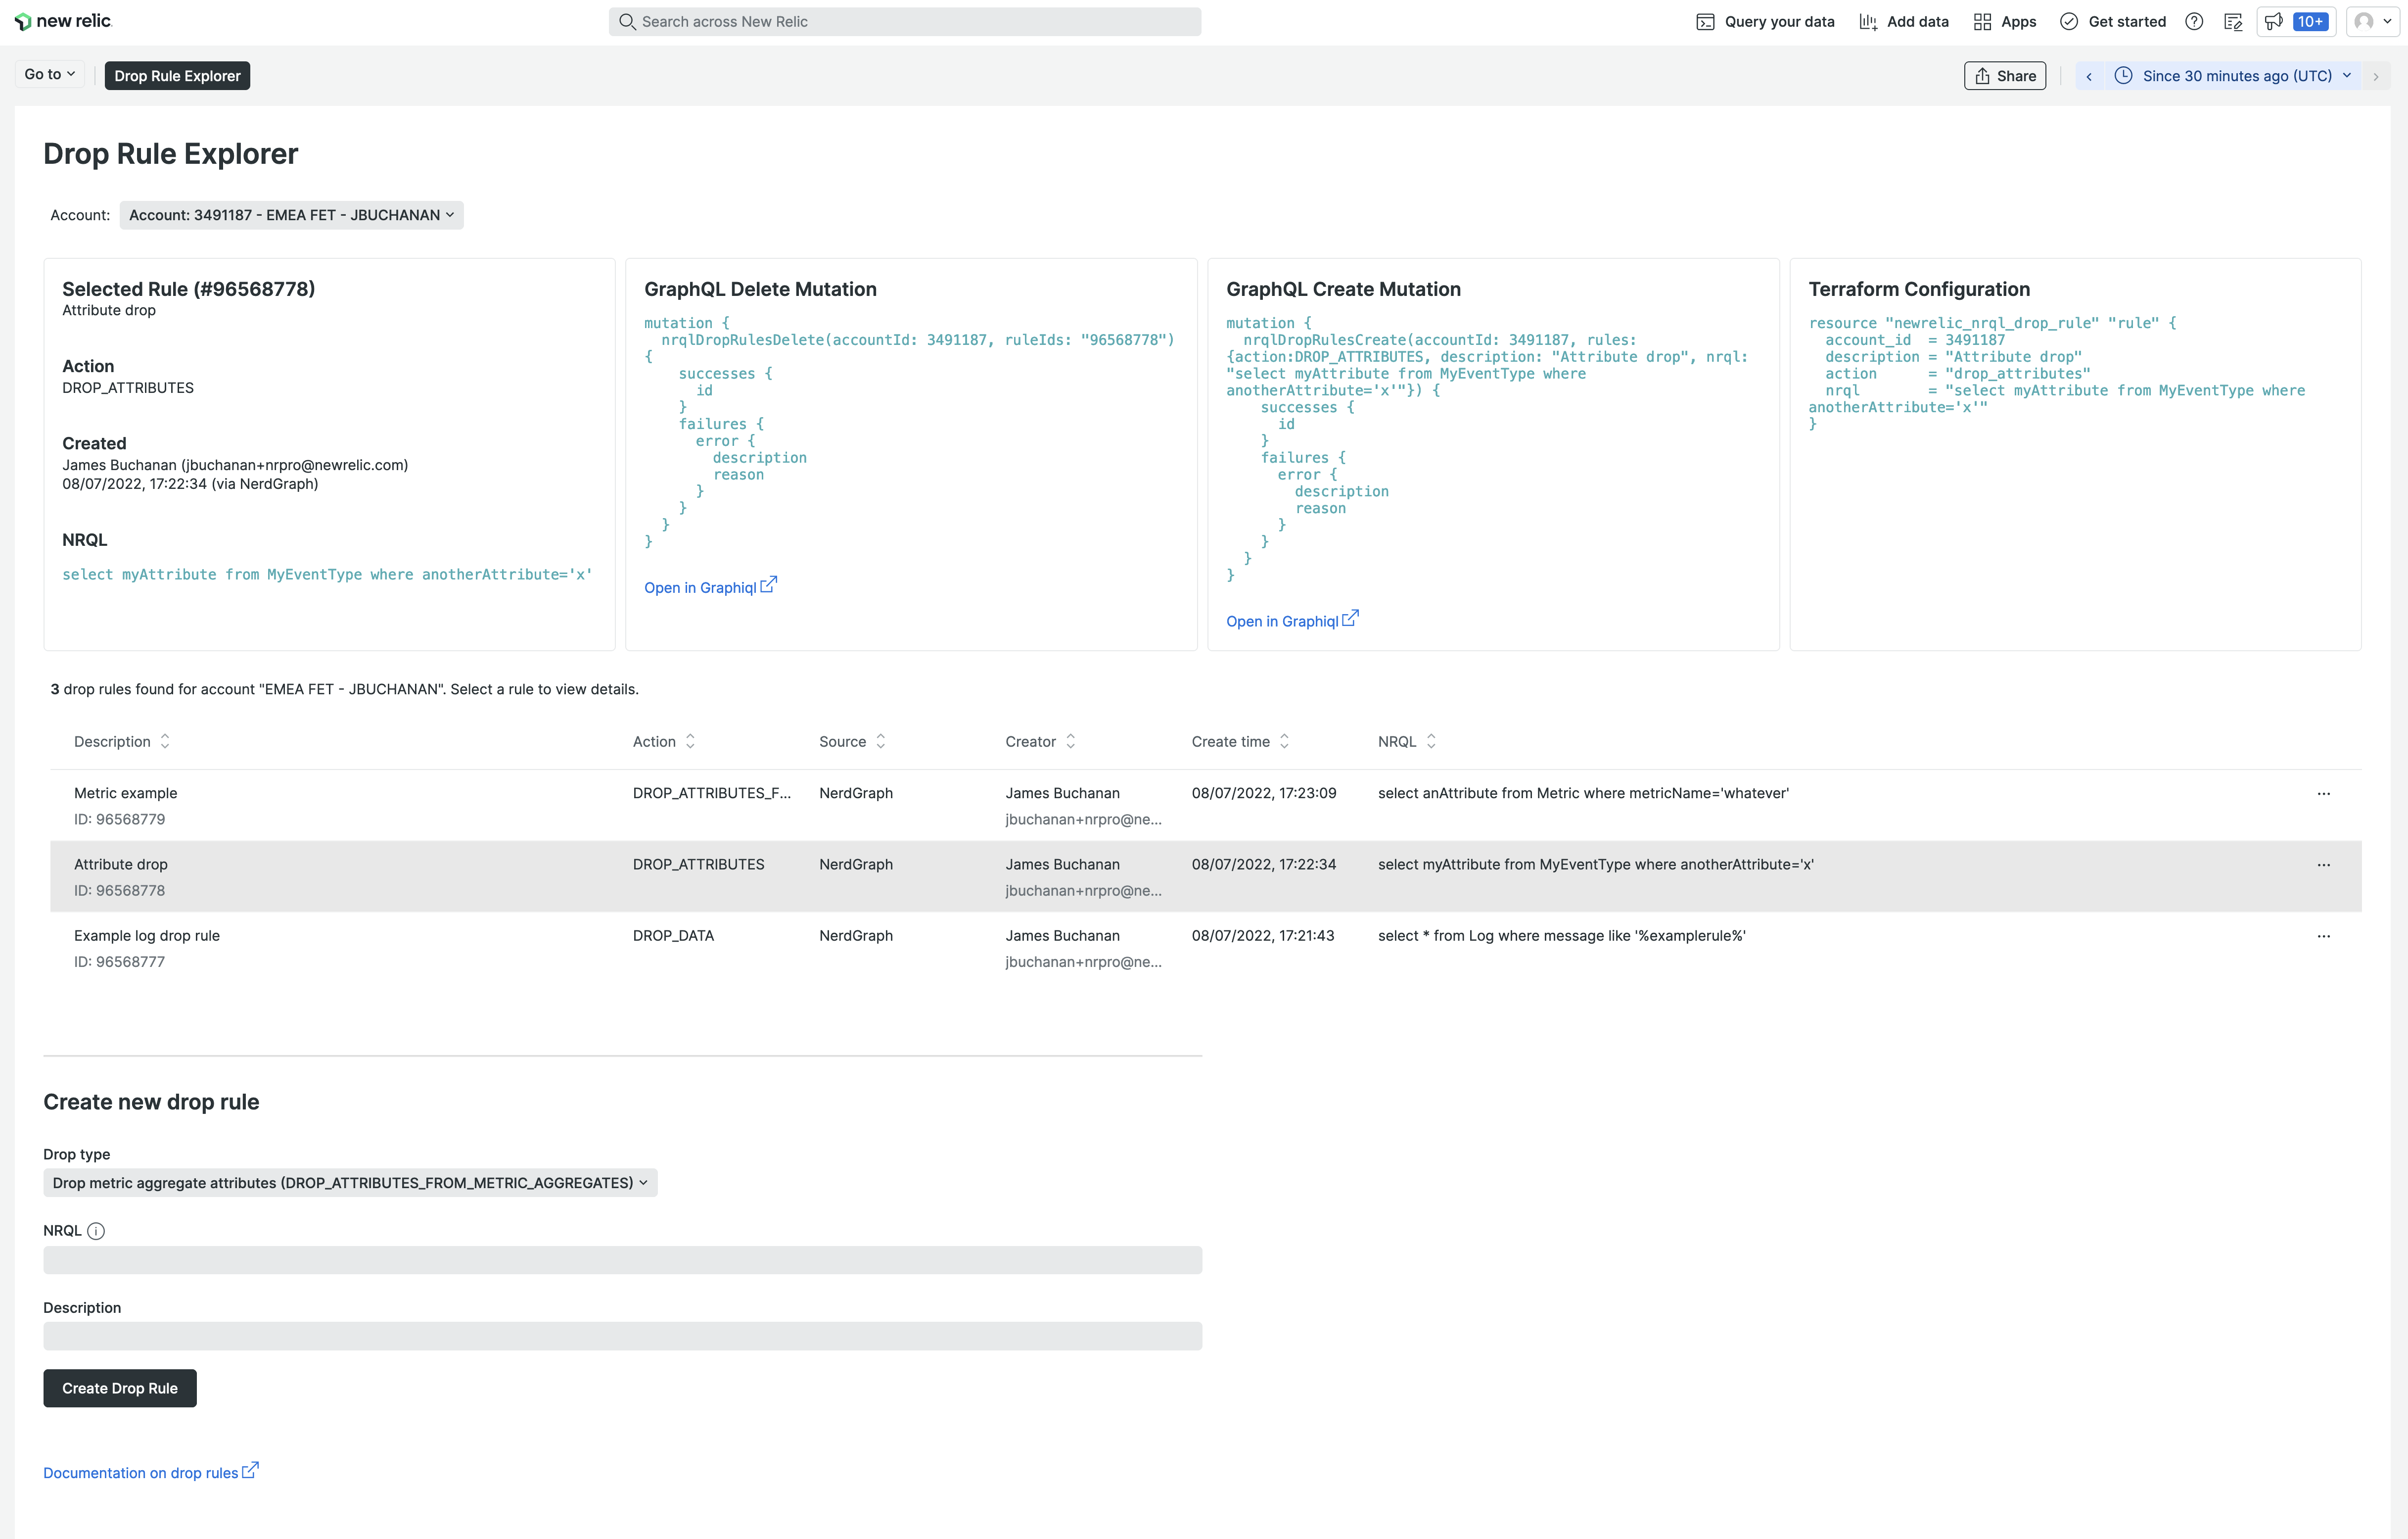Click the NRQL input field
2408x1539 pixels.
pyautogui.click(x=622, y=1260)
